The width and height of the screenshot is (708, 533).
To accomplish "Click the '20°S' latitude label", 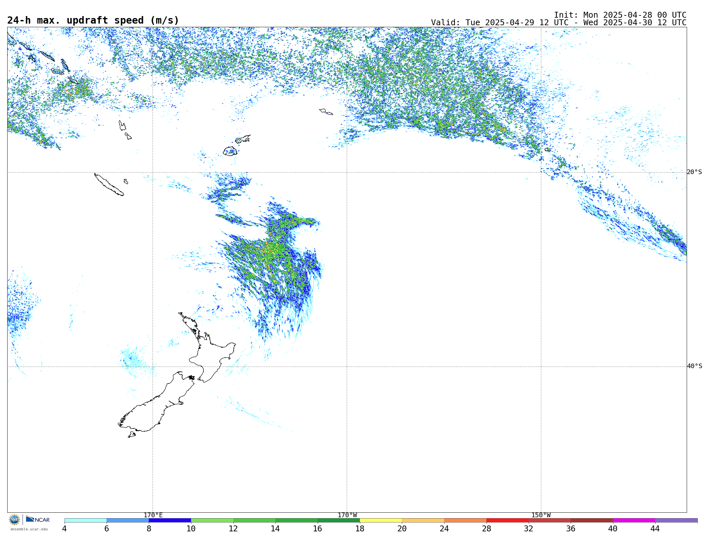I will point(695,172).
